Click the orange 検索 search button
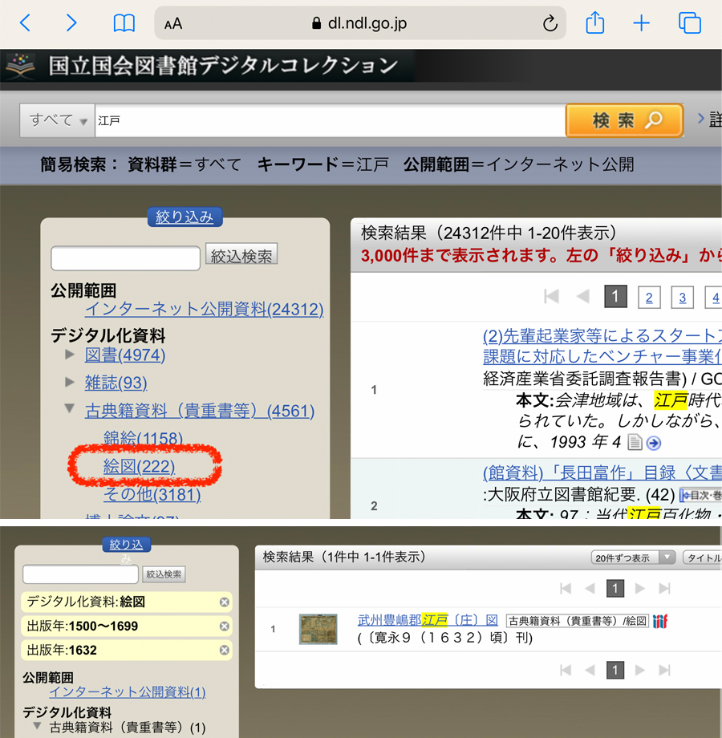The width and height of the screenshot is (722, 738). pos(624,120)
